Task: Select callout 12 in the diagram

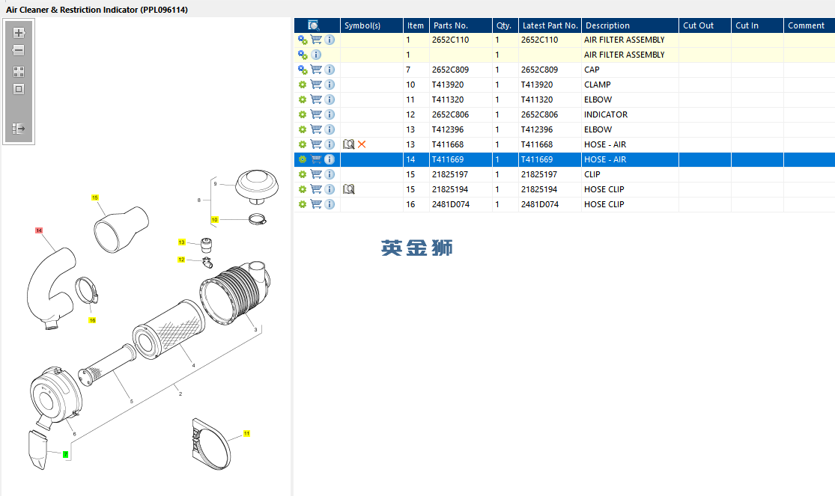Action: (x=181, y=260)
